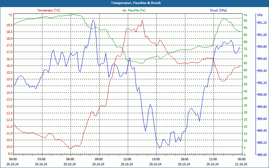Select the blue Druck [hPa] legend label
The width and height of the screenshot is (269, 168).
pos(218,10)
